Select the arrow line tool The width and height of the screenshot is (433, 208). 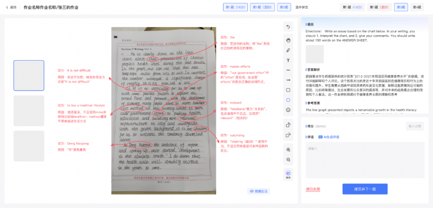click(x=288, y=80)
